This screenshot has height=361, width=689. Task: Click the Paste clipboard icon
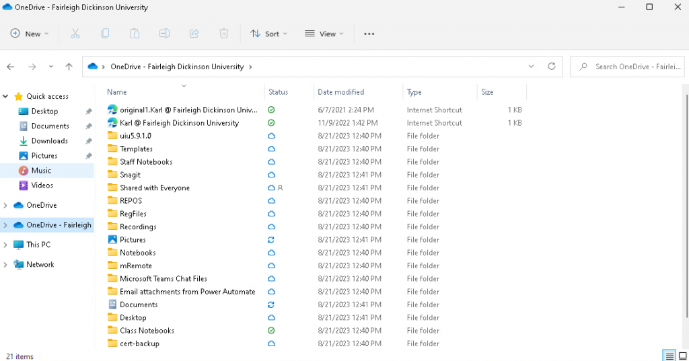(135, 34)
